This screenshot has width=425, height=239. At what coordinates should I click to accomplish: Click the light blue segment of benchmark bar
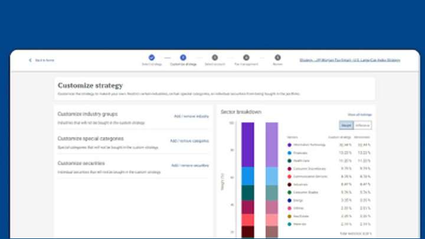pos(272,176)
